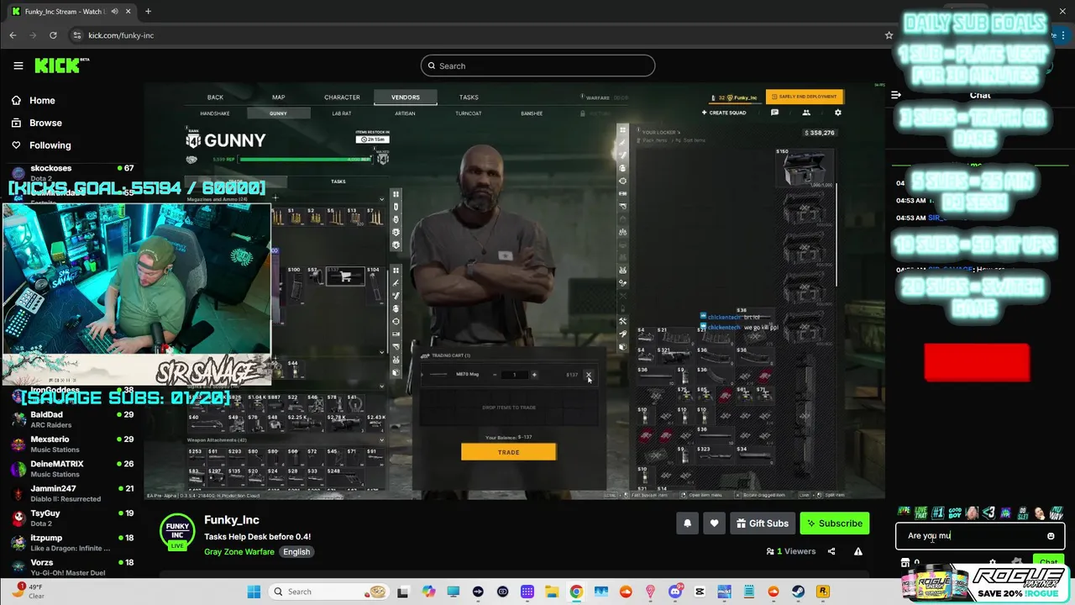Click the Gift Subs button
This screenshot has height=605, width=1075.
point(762,523)
